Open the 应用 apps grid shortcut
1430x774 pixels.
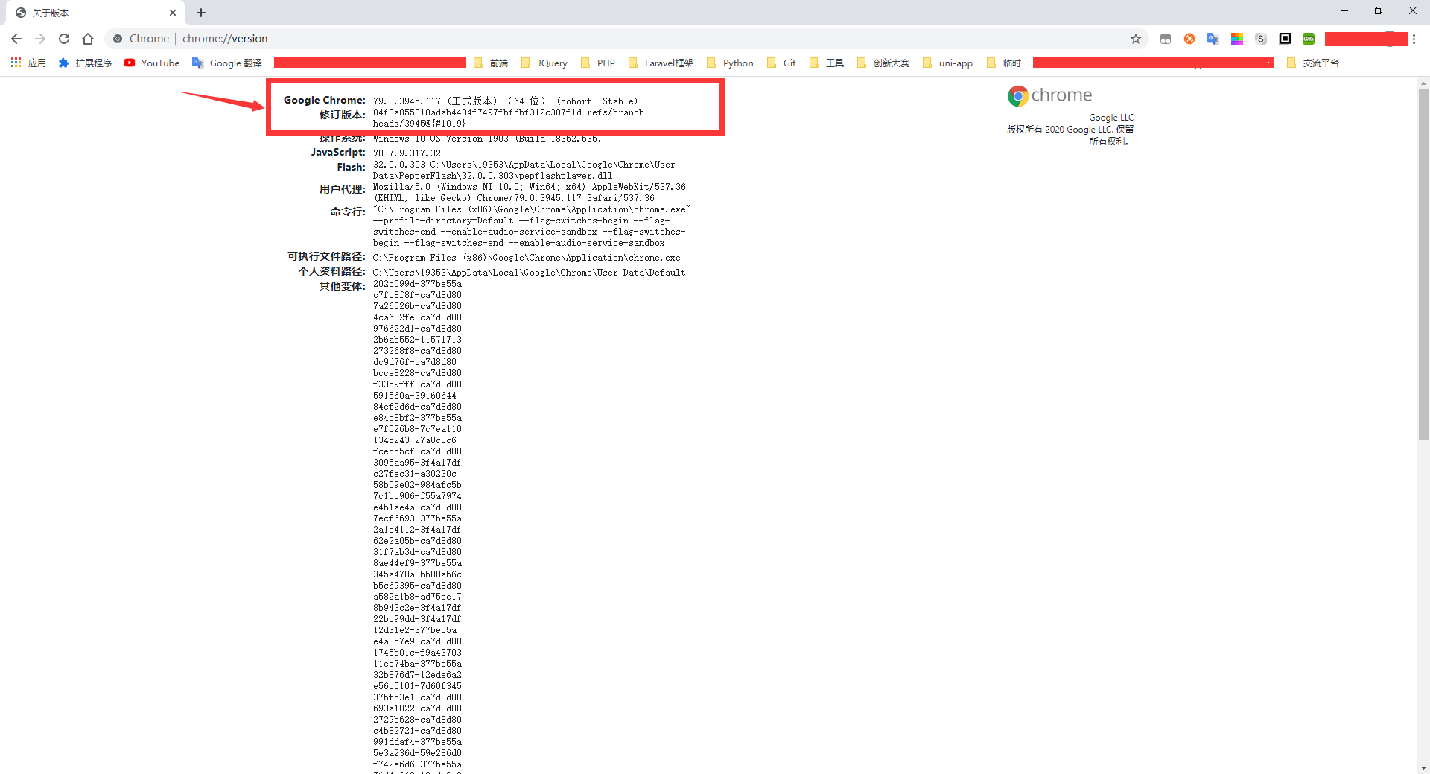tap(28, 63)
